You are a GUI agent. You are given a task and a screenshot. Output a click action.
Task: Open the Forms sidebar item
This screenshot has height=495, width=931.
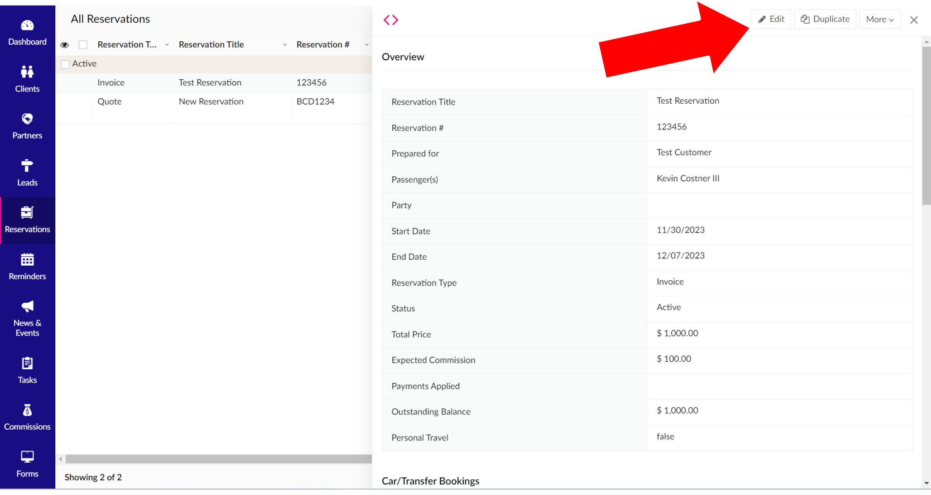(27, 463)
